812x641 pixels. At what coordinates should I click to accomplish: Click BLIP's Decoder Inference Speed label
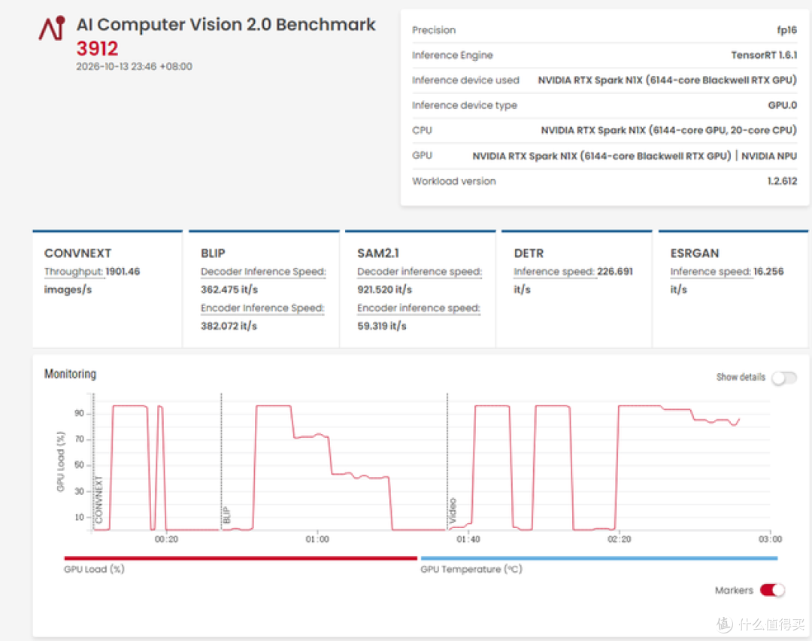[264, 272]
